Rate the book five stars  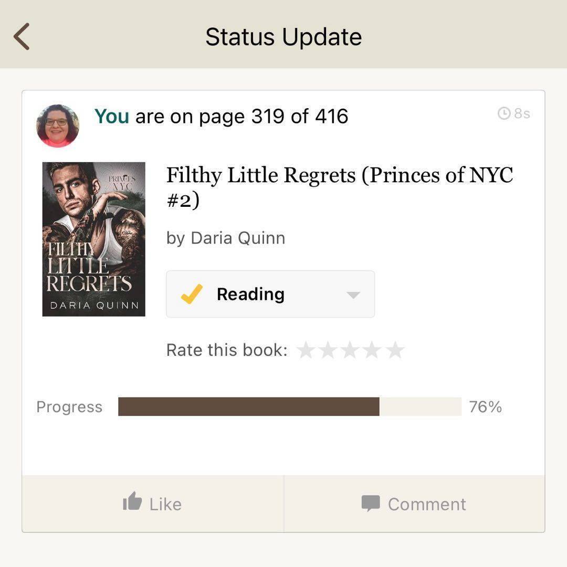tap(395, 350)
